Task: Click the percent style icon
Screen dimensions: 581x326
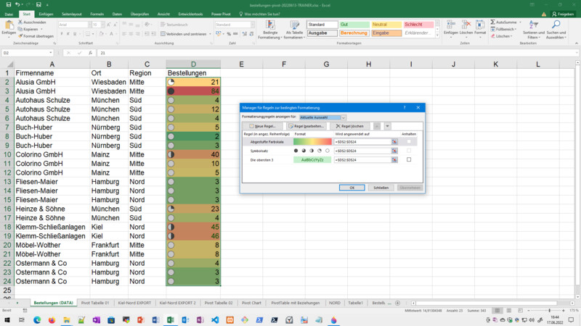Action: (x=229, y=34)
